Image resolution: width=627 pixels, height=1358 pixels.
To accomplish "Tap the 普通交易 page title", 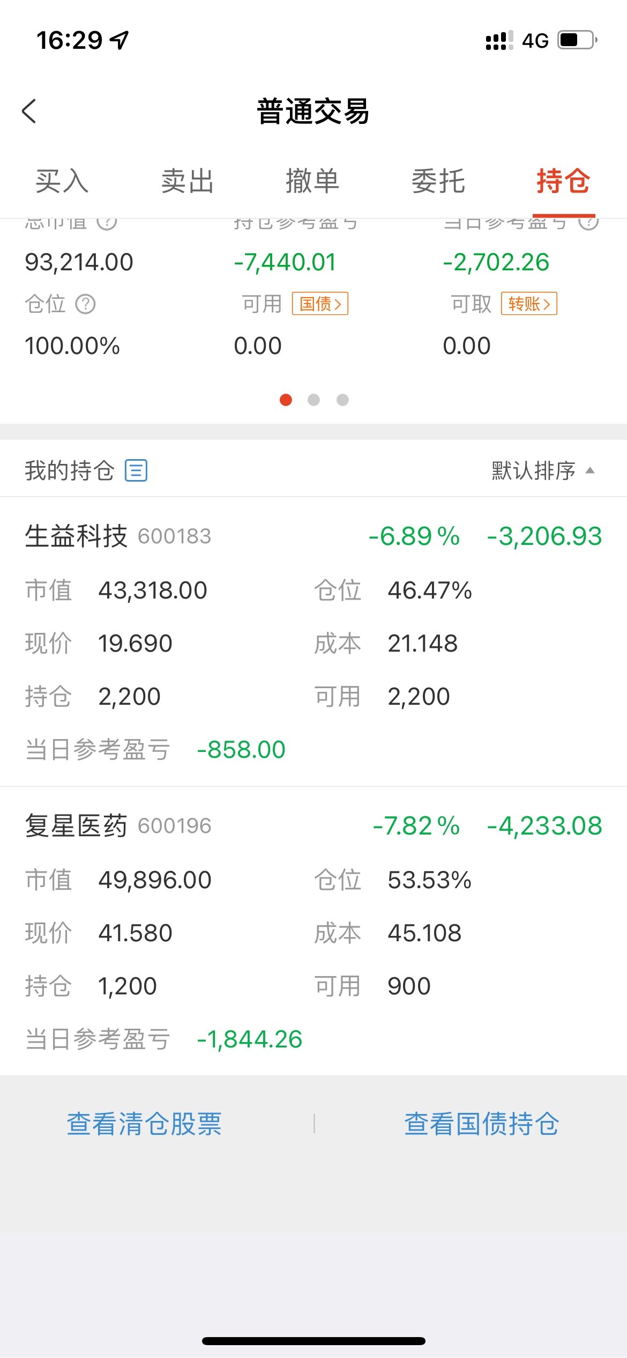I will [313, 112].
